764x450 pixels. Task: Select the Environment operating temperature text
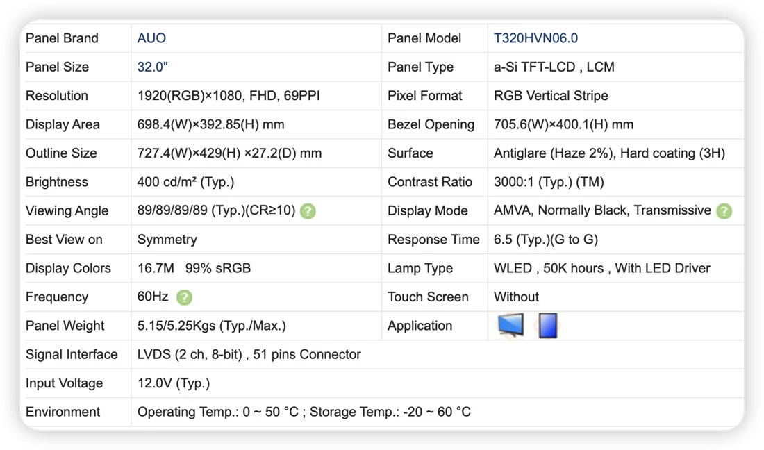pyautogui.click(x=304, y=412)
